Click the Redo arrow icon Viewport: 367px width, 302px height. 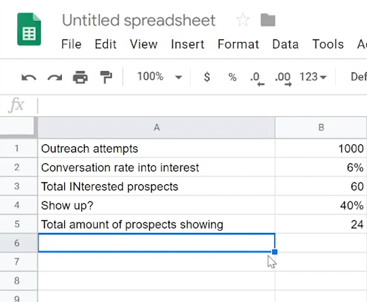[x=55, y=77]
